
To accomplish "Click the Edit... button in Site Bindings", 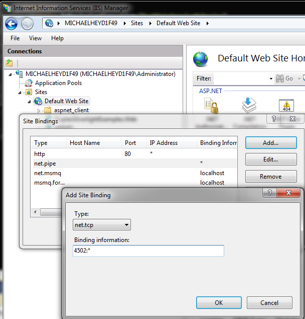I will [271, 159].
